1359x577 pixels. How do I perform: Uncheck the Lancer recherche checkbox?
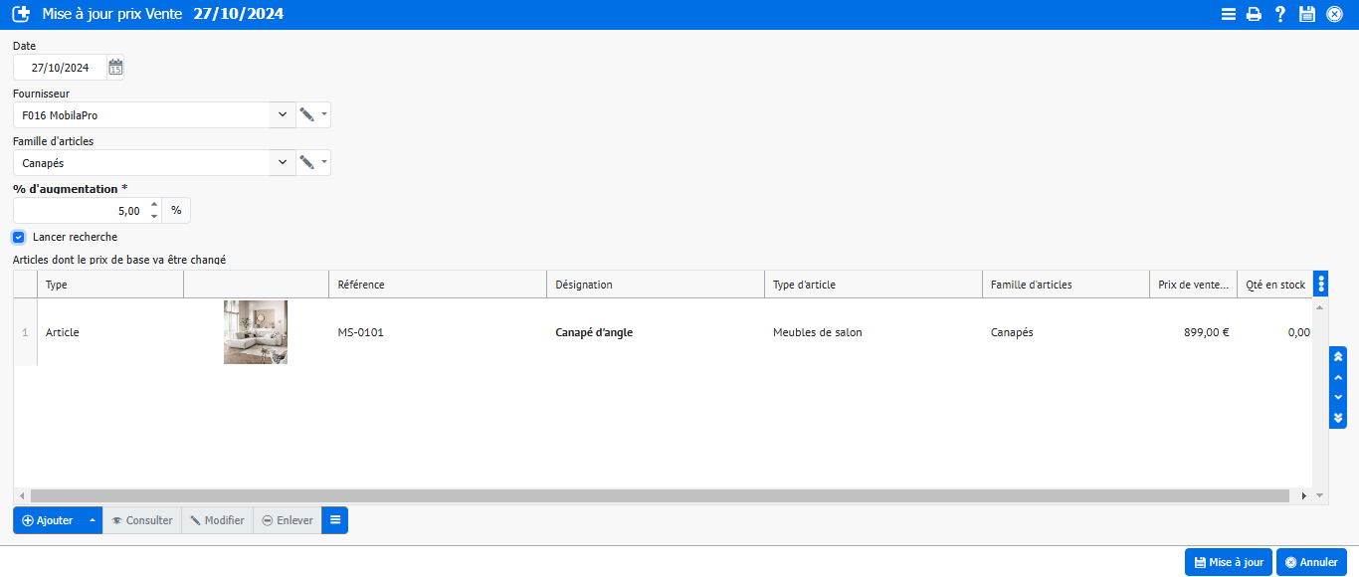click(19, 238)
